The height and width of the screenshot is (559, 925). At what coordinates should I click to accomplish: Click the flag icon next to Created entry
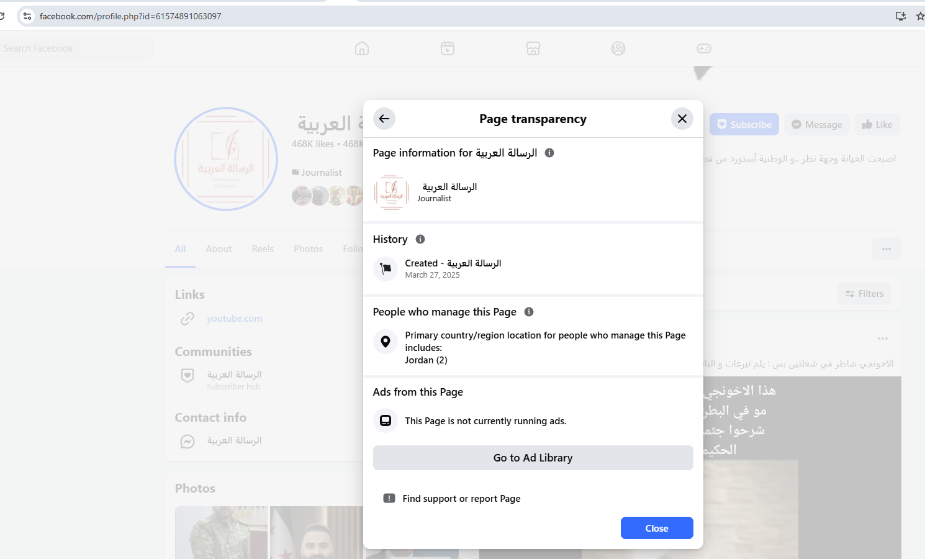(386, 269)
